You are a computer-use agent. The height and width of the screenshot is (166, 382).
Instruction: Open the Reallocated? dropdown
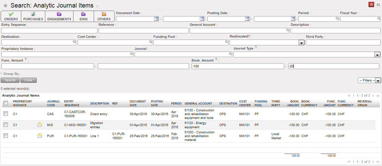(x=301, y=43)
